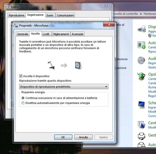Select the Generale tab

23,34
